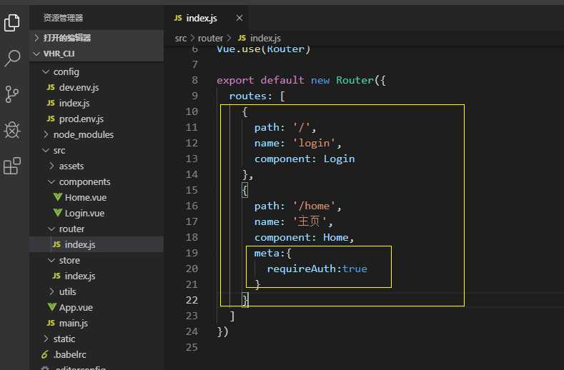This screenshot has width=564, height=370.
Task: Open the Extensions view
Action: point(12,166)
